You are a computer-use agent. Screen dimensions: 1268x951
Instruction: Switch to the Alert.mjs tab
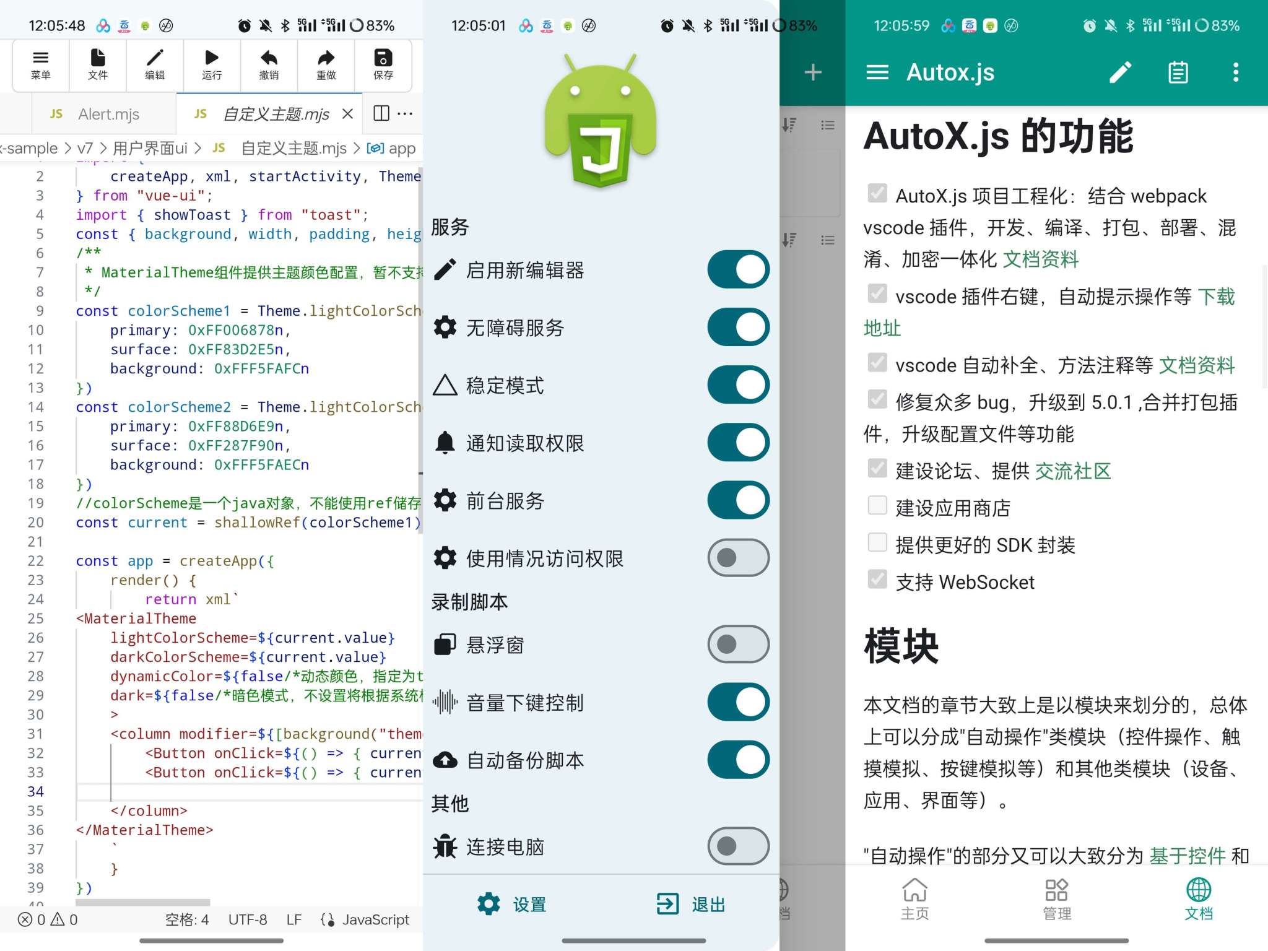pos(104,114)
